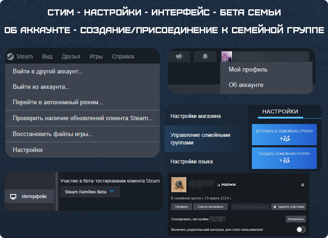This screenshot has width=328, height=238.
Task: Choose Об аккаунте in the account menu
Action: (x=266, y=85)
